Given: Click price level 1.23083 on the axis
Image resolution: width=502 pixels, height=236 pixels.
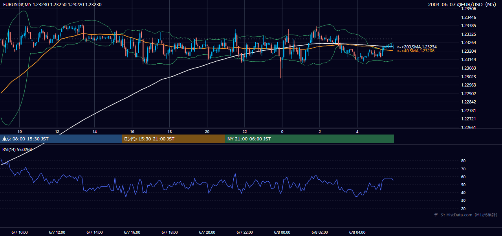Looking at the screenshot, I should tap(468, 68).
